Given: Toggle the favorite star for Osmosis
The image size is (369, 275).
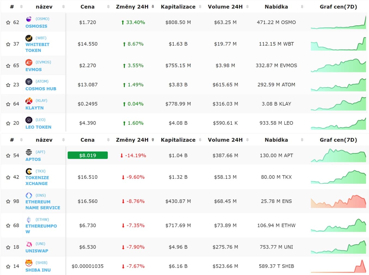Looking at the screenshot, I should (x=8, y=23).
